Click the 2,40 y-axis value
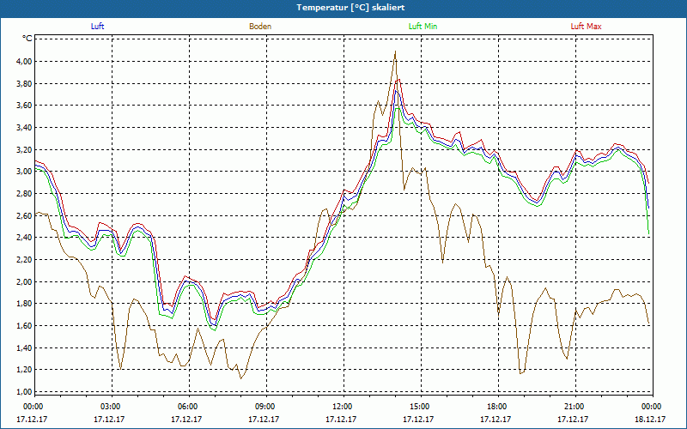687x429 pixels. coord(26,238)
